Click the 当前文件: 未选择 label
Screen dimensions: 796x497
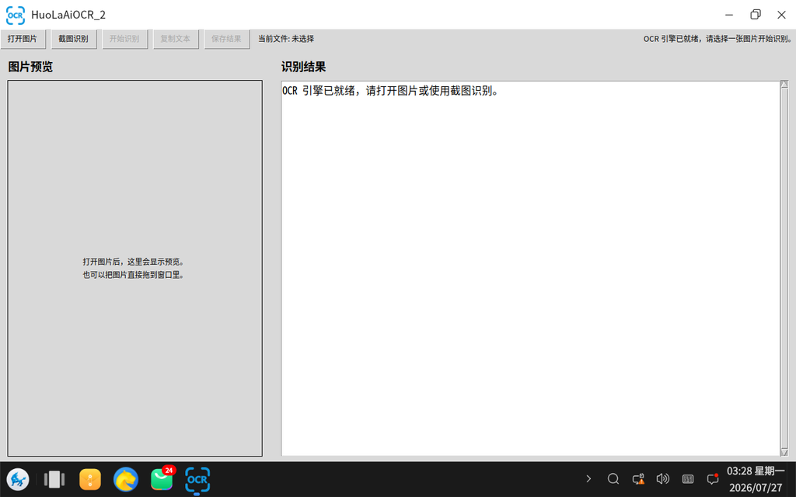click(286, 39)
